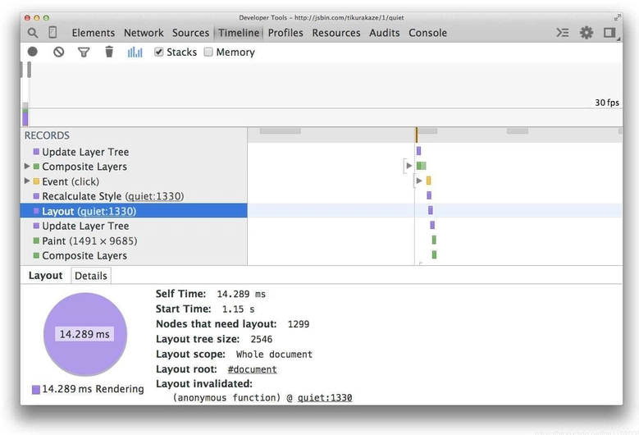Click the garbage collect trash icon
639x435 pixels.
pyautogui.click(x=109, y=52)
